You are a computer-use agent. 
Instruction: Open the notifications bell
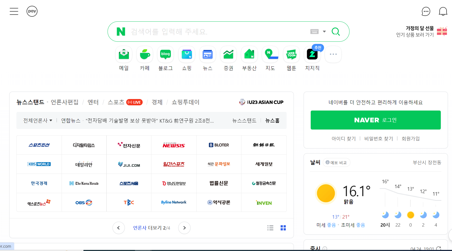click(x=443, y=12)
